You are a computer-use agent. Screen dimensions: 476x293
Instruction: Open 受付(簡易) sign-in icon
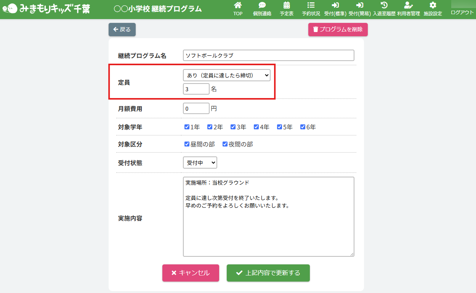click(359, 5)
